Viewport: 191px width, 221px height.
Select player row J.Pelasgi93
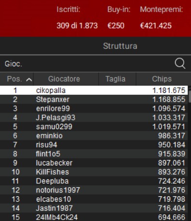pyautogui.click(x=94, y=118)
